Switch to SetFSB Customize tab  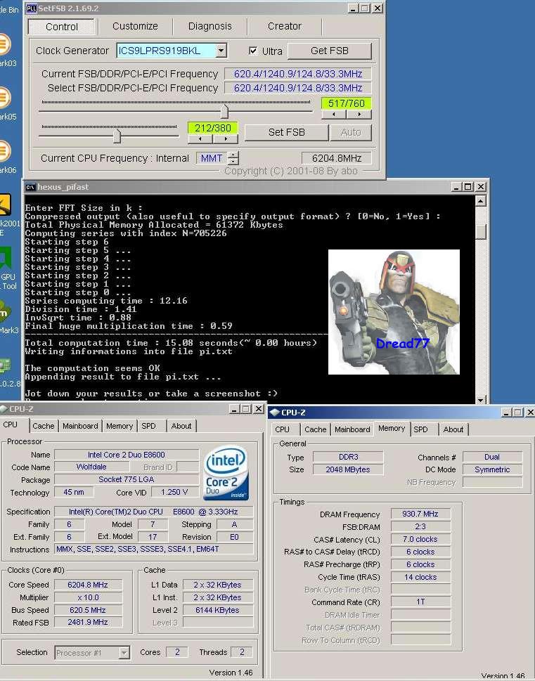pyautogui.click(x=135, y=27)
